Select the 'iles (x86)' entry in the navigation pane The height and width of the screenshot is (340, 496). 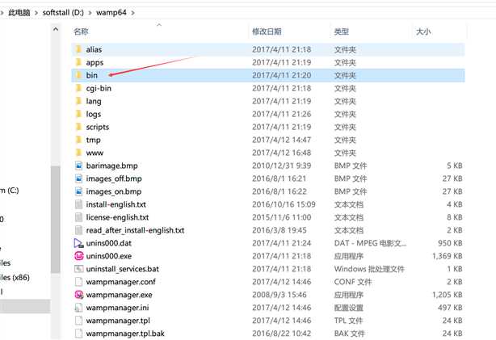tap(15, 277)
